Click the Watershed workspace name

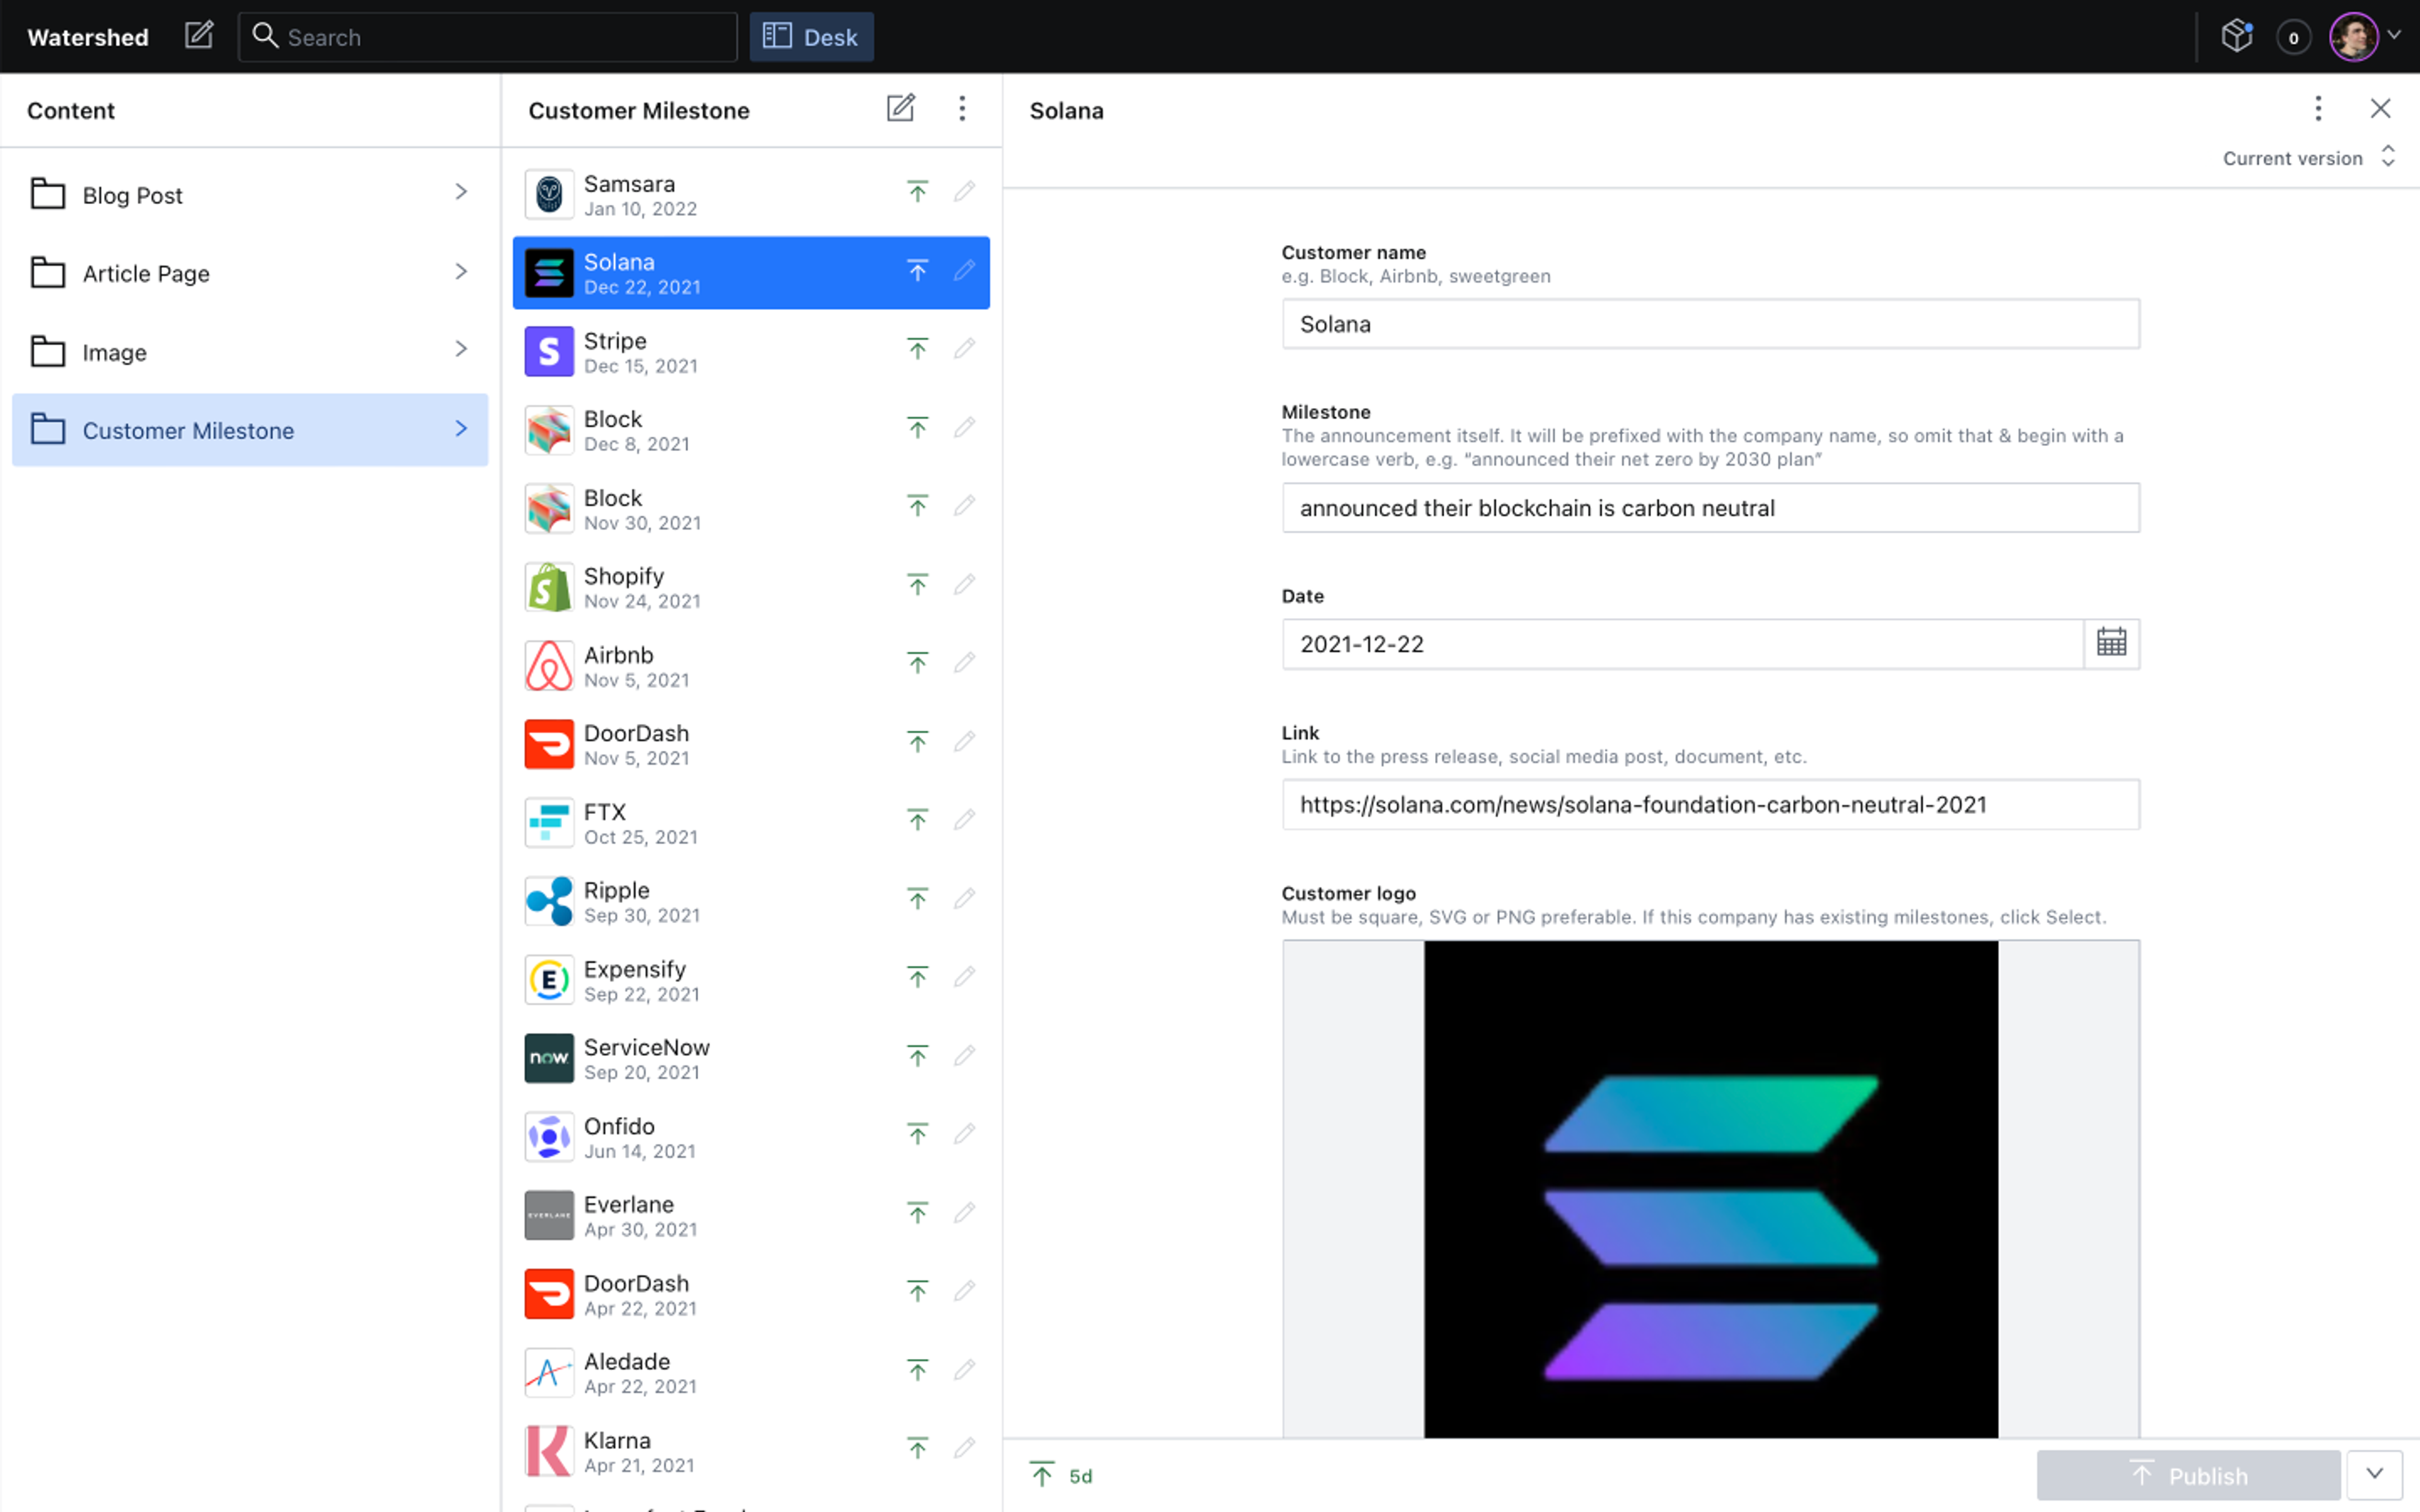tap(88, 37)
